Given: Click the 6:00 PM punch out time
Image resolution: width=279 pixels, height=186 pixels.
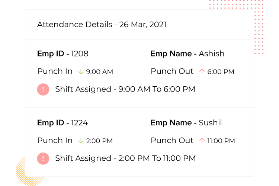Looking at the screenshot, I should tap(221, 72).
